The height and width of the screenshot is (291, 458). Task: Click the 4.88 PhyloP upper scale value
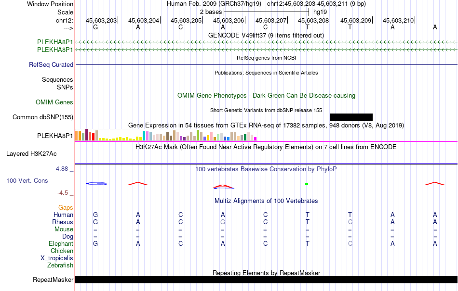click(x=62, y=169)
